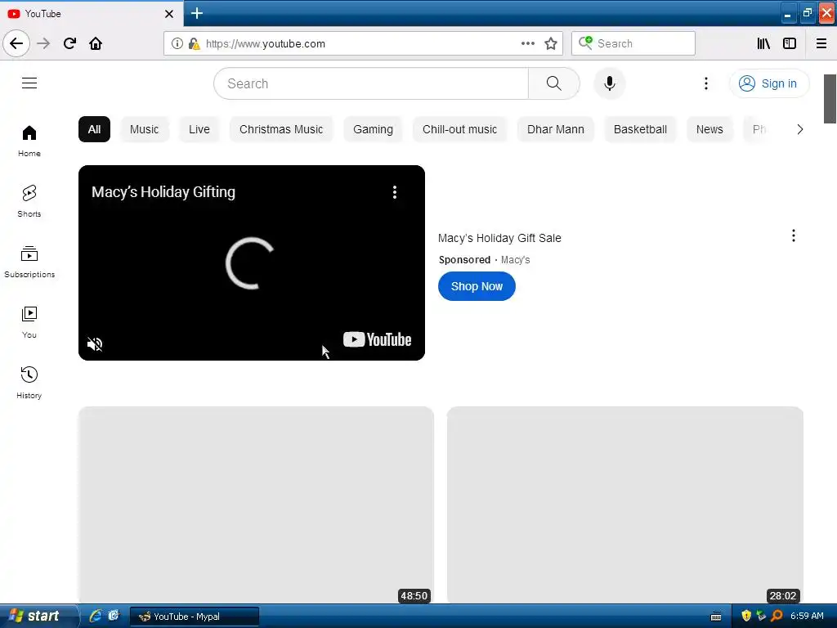The width and height of the screenshot is (837, 628).
Task: Open Subscriptions in the sidebar
Action: (x=29, y=262)
